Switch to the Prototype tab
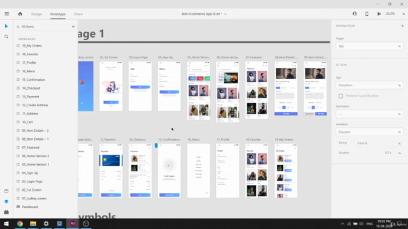 click(x=58, y=14)
